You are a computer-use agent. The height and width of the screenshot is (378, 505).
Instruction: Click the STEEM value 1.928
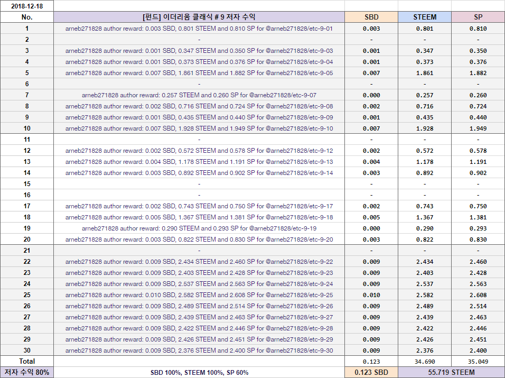click(x=425, y=128)
